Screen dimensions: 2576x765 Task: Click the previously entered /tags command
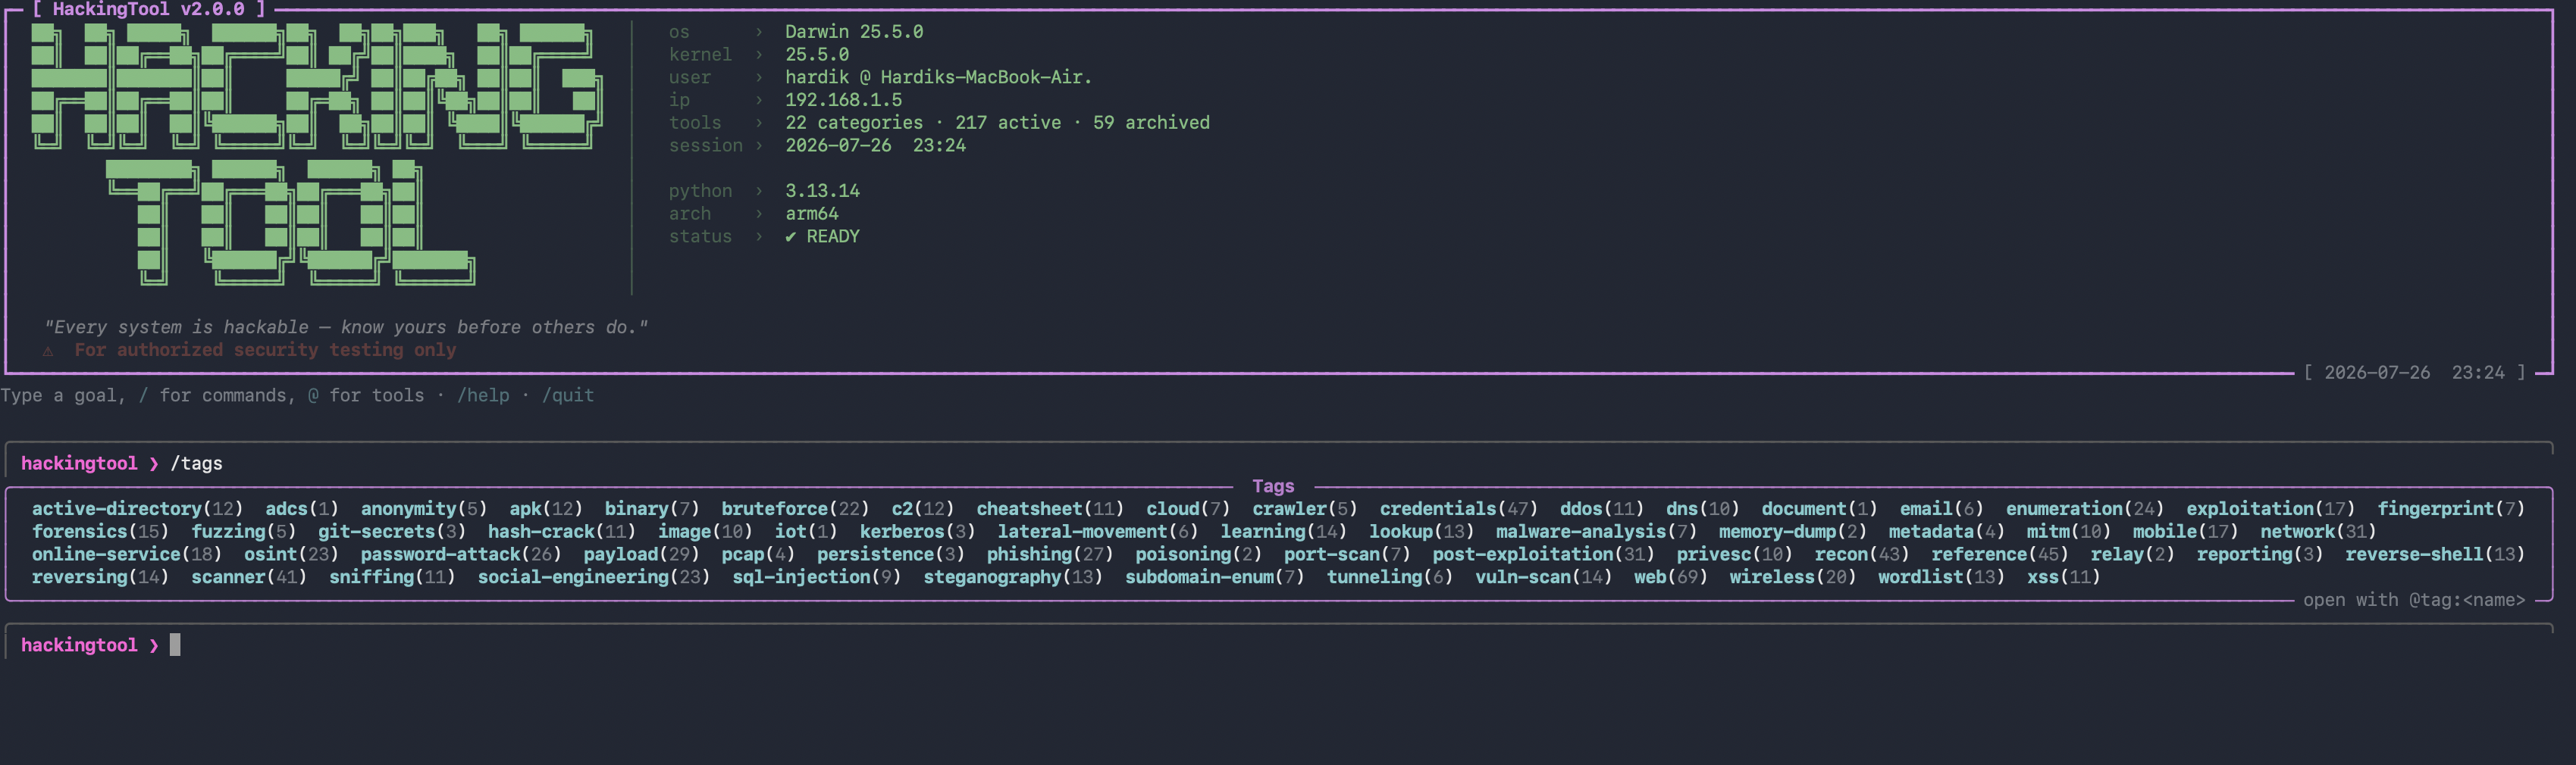196,464
